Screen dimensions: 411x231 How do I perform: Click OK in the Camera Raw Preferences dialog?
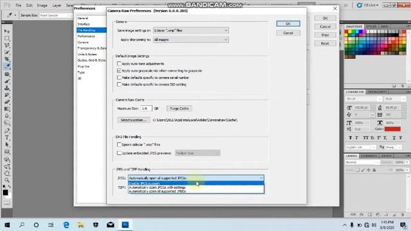tap(288, 24)
